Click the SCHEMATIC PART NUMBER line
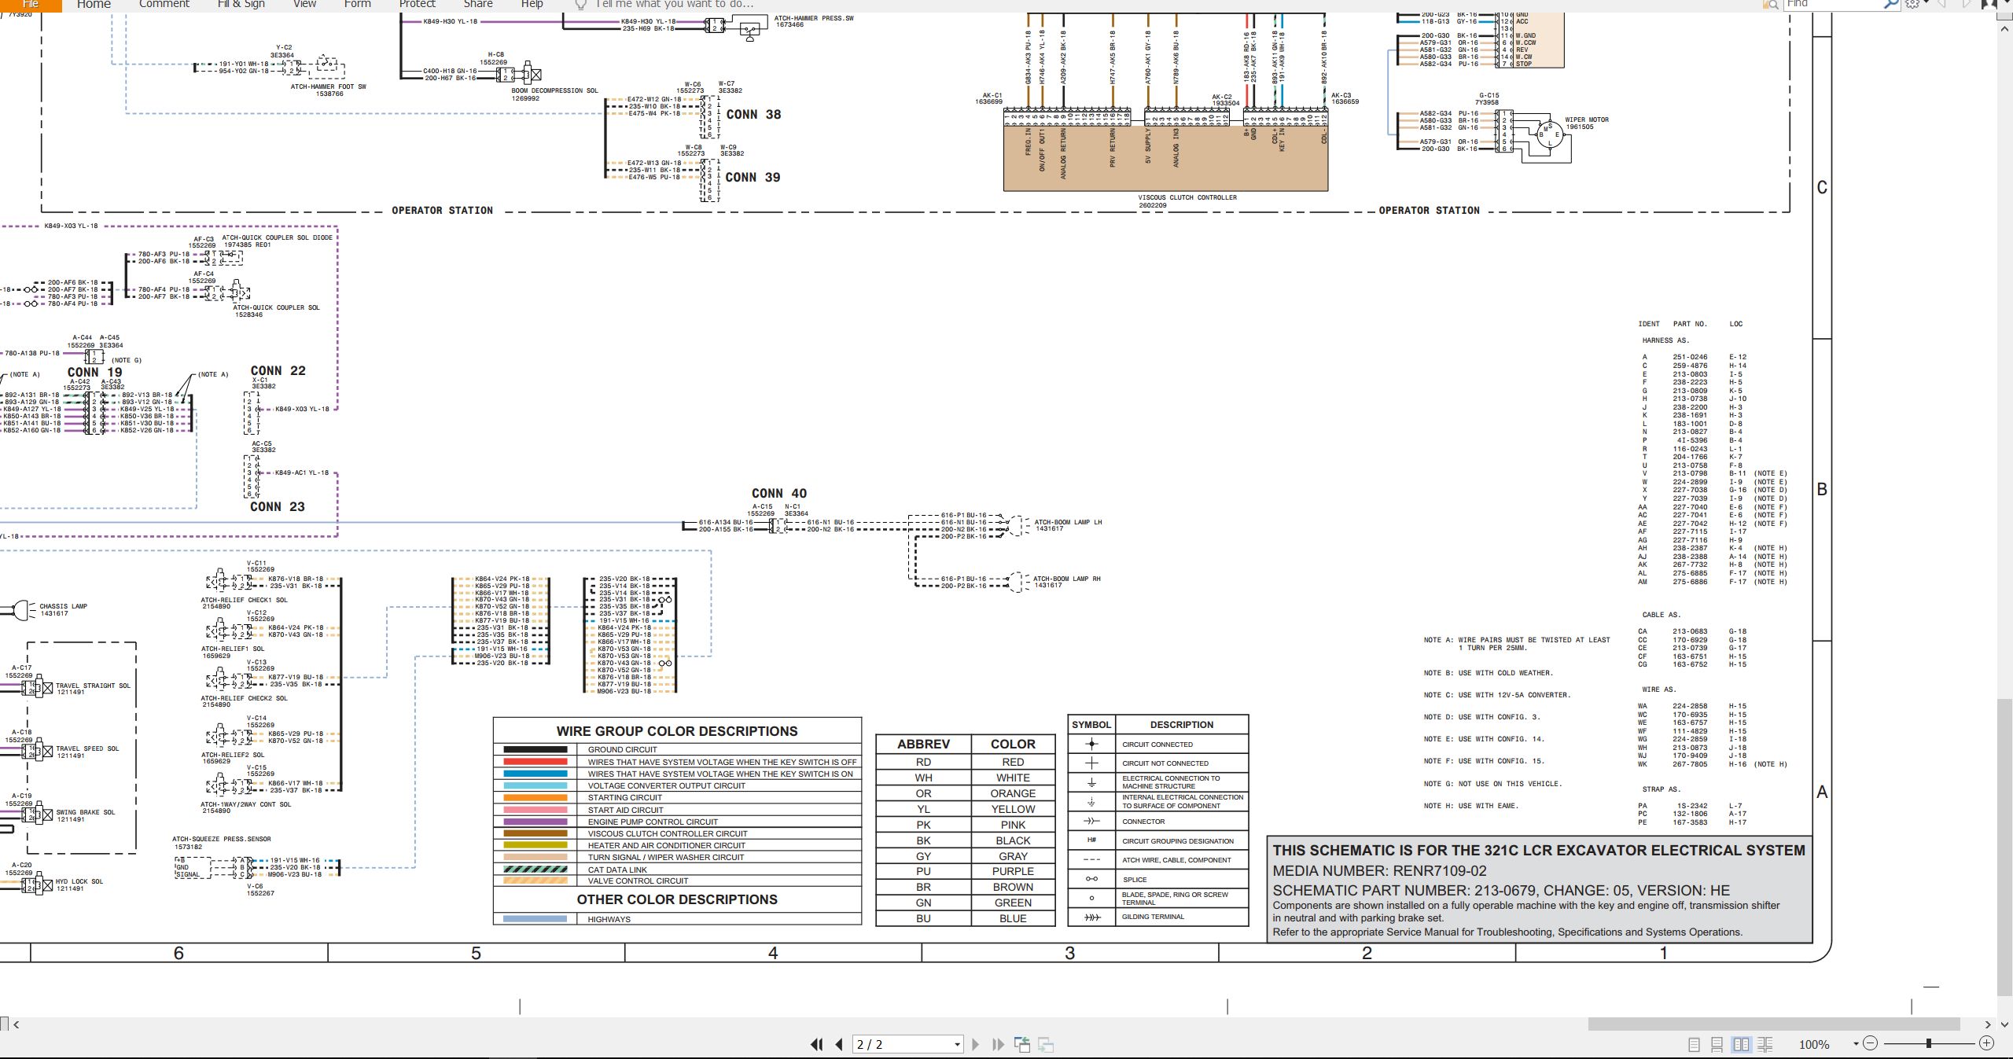 [1501, 890]
